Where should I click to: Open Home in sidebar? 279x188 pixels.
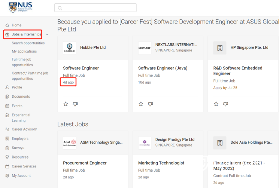click(16, 25)
